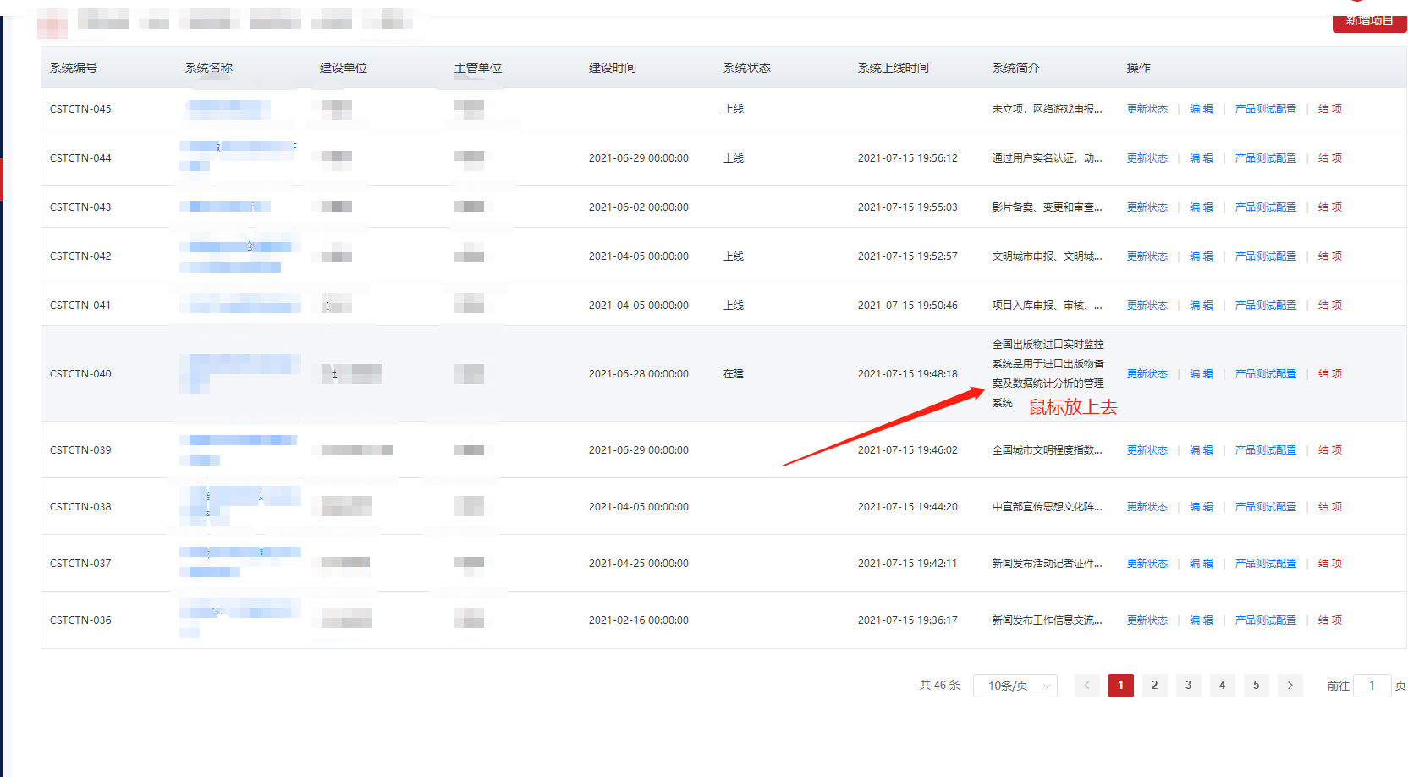Click 更新状态 for CSTCTN-039
This screenshot has width=1408, height=777.
pyautogui.click(x=1147, y=450)
